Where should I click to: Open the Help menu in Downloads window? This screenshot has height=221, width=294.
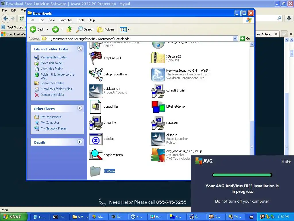pos(92,20)
